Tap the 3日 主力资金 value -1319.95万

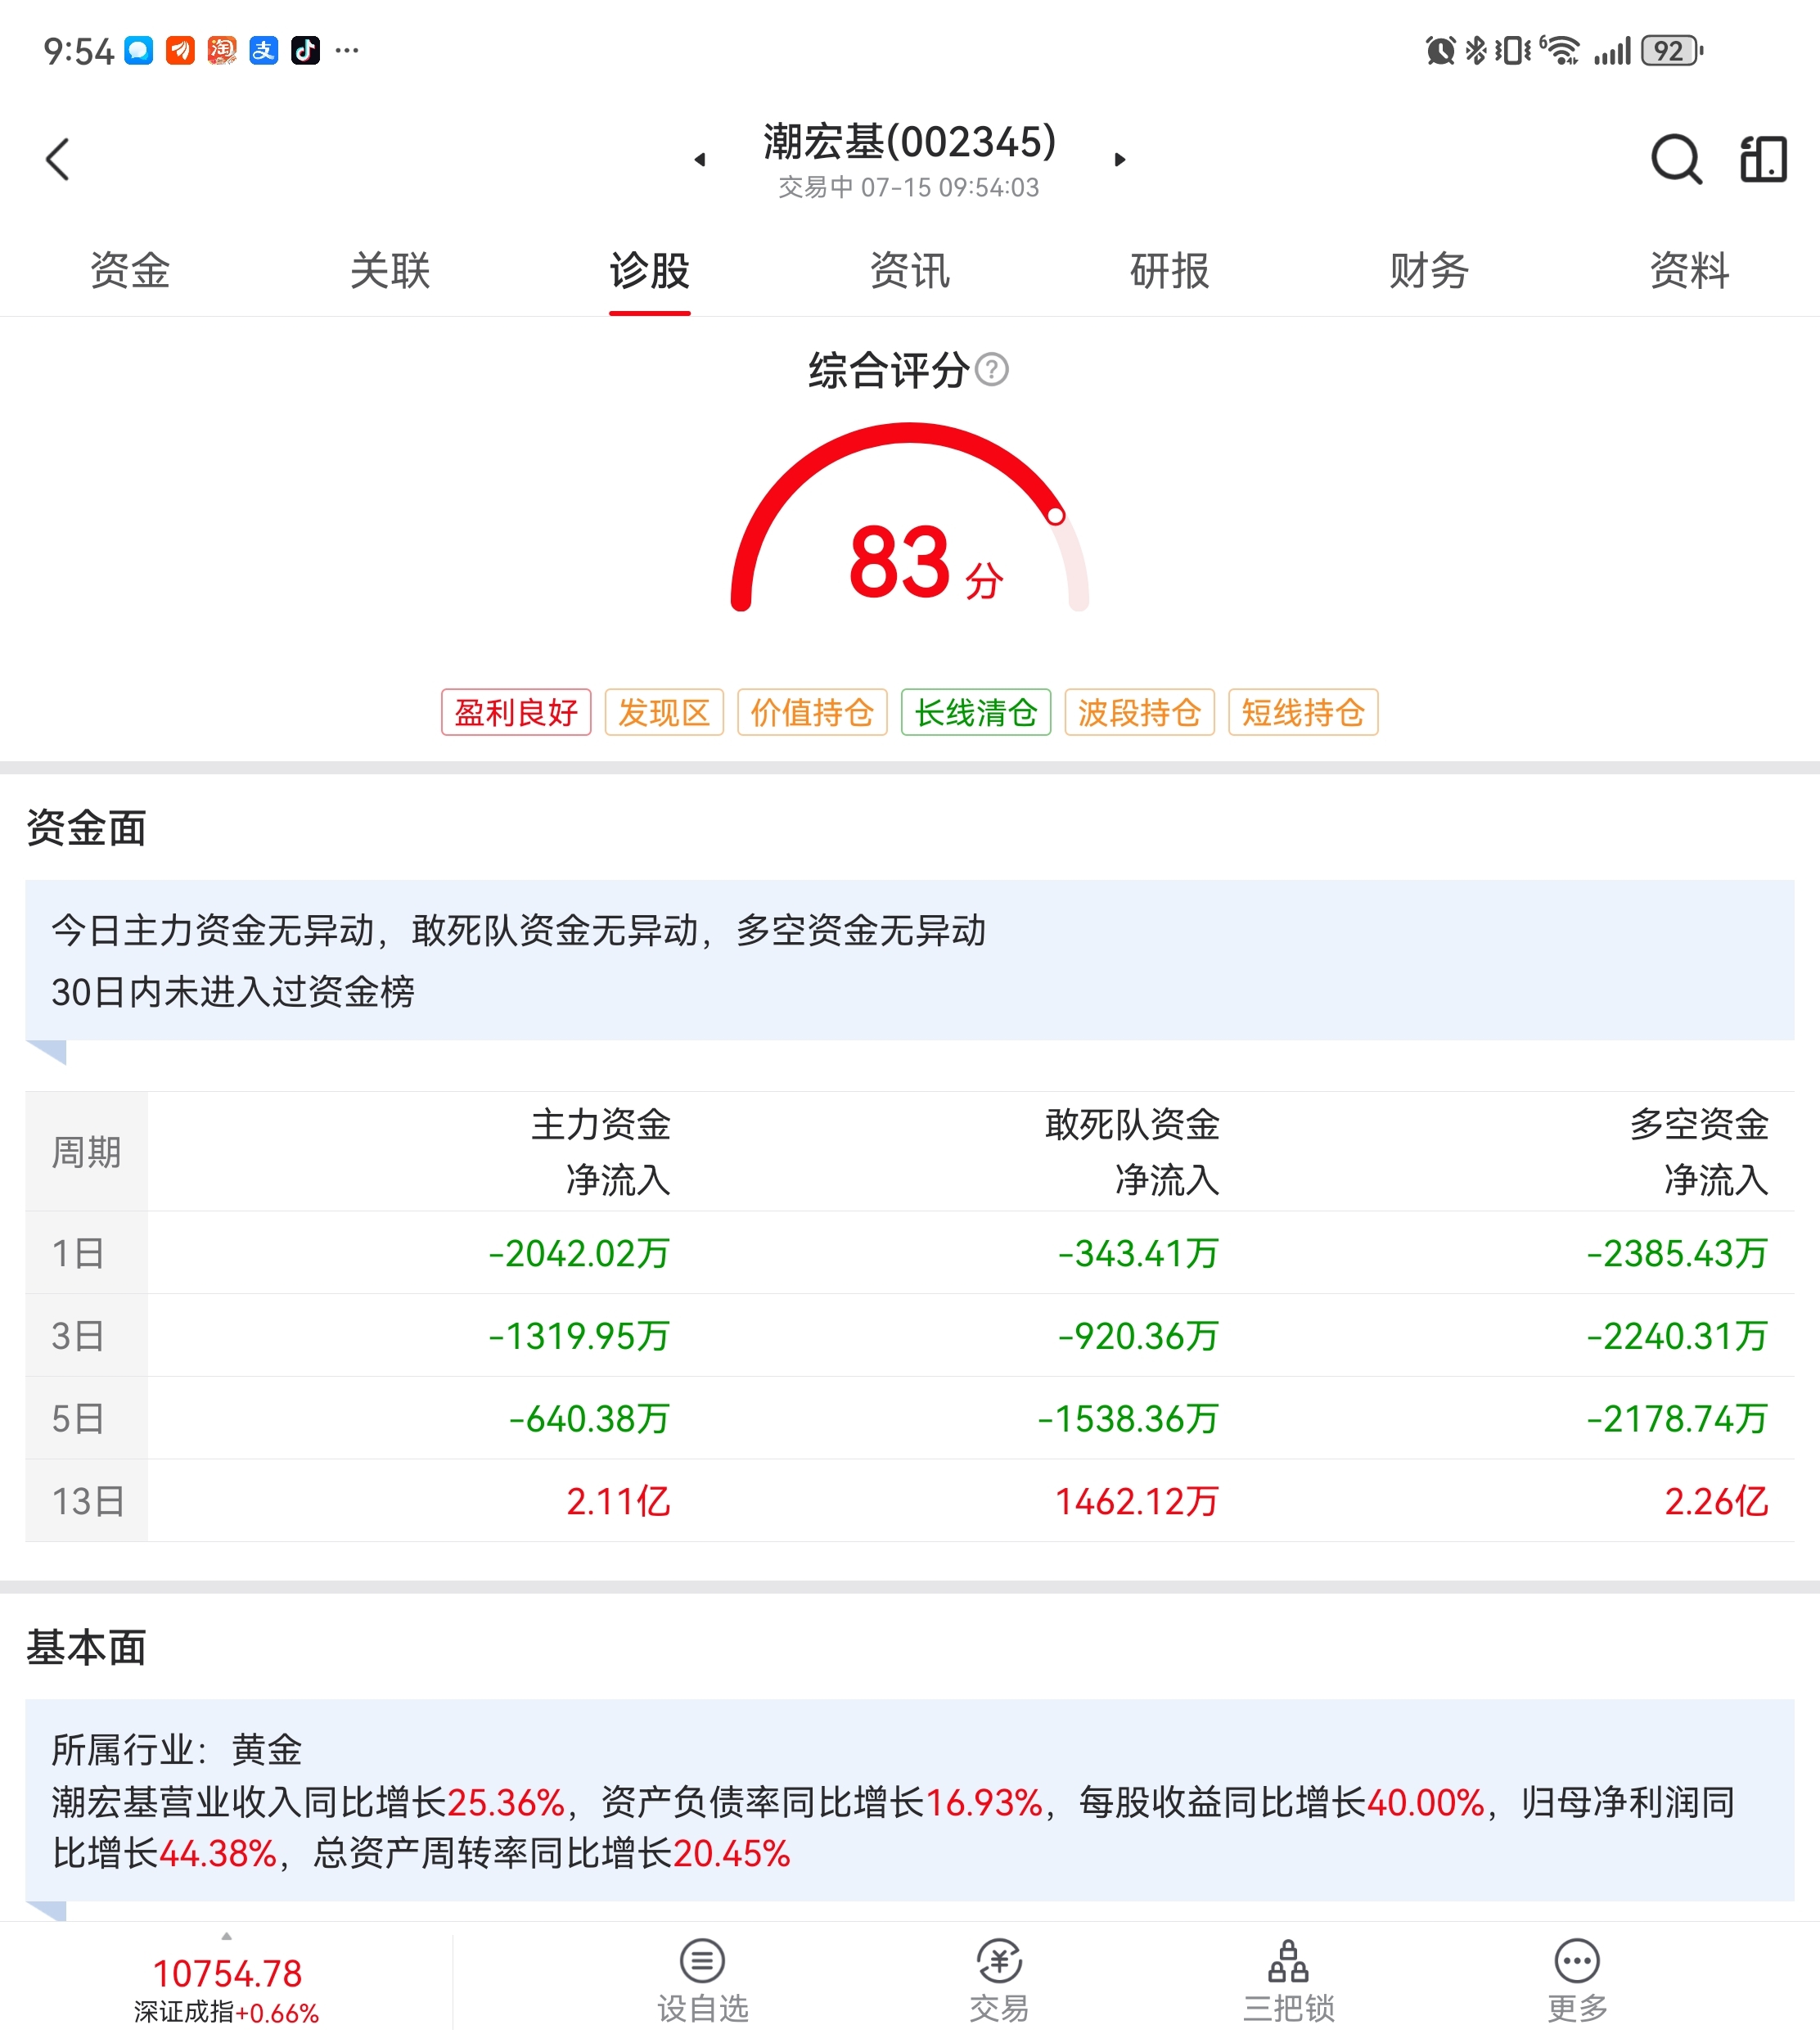[579, 1336]
